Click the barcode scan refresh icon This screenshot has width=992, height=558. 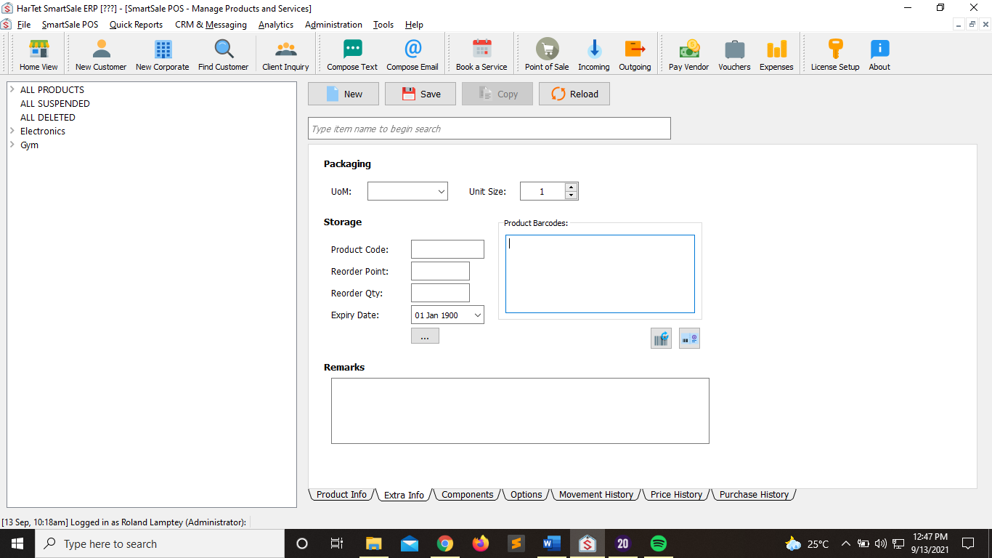[661, 339]
